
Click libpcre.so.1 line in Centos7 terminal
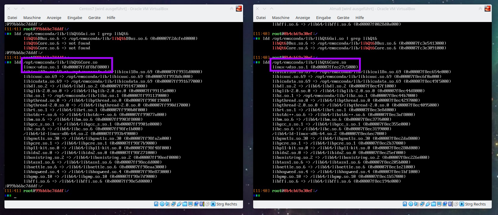coord(90,143)
